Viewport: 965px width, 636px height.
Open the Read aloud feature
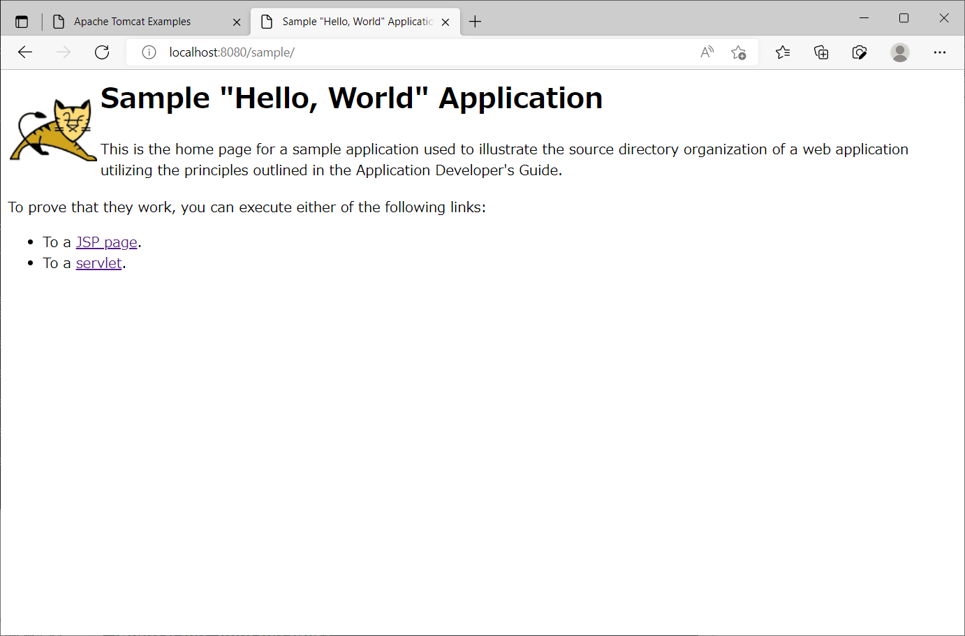707,52
